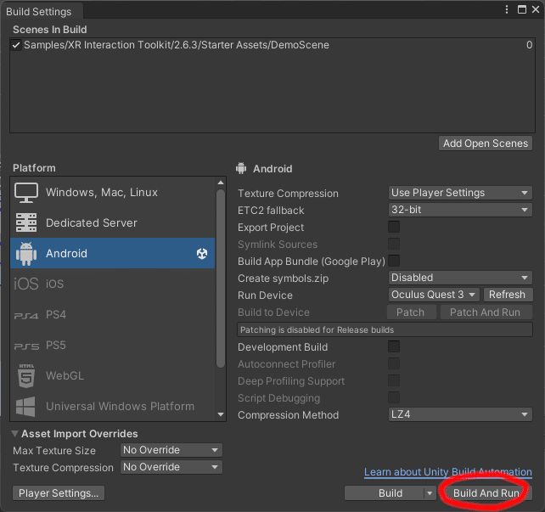Open the window options kebab menu
Screen dimensions: 545x512
507,9
